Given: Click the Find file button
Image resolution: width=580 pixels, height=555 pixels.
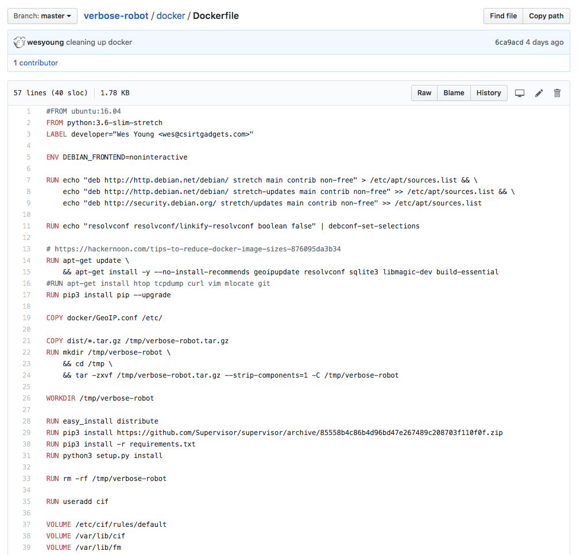Looking at the screenshot, I should coord(504,16).
